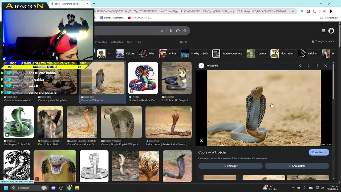Open the Google account avatar
This screenshot has height=192, width=341.
331,31
